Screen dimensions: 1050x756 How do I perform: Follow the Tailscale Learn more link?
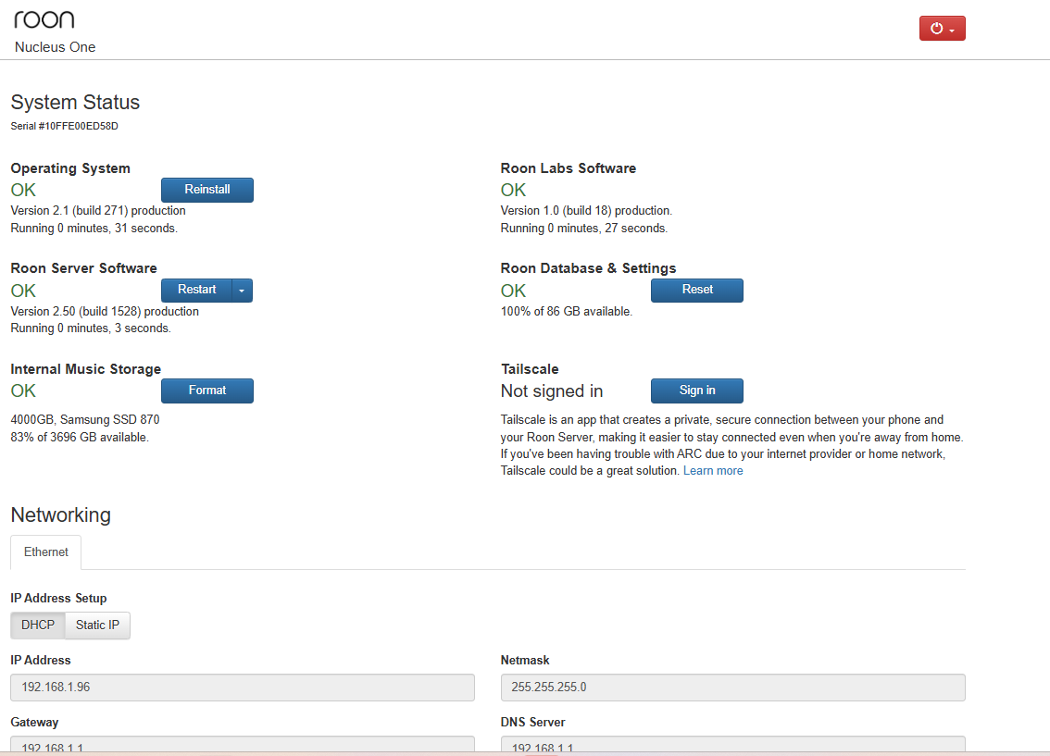coord(713,471)
